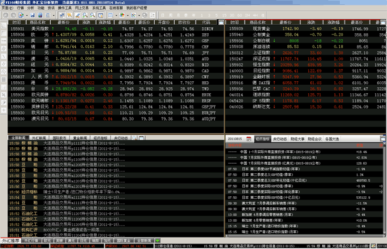This screenshot has width=387, height=249.
Task: Click the blue-red screen icon next to save
Action: (x=41, y=15)
